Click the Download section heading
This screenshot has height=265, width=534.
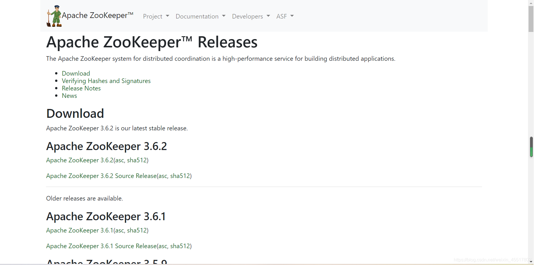click(75, 114)
